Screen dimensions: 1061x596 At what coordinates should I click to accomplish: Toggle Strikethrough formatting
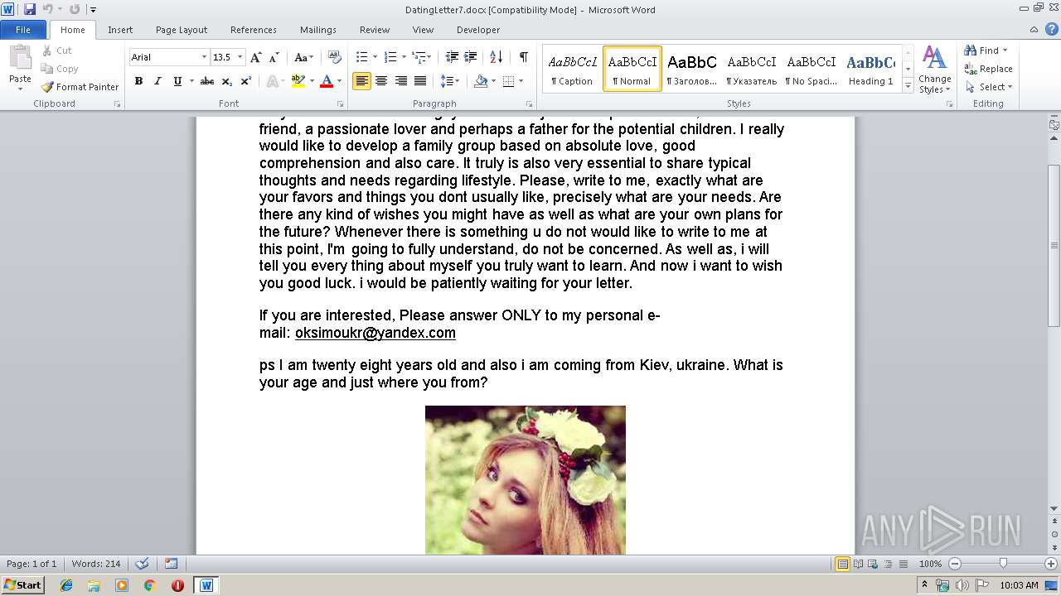[207, 81]
